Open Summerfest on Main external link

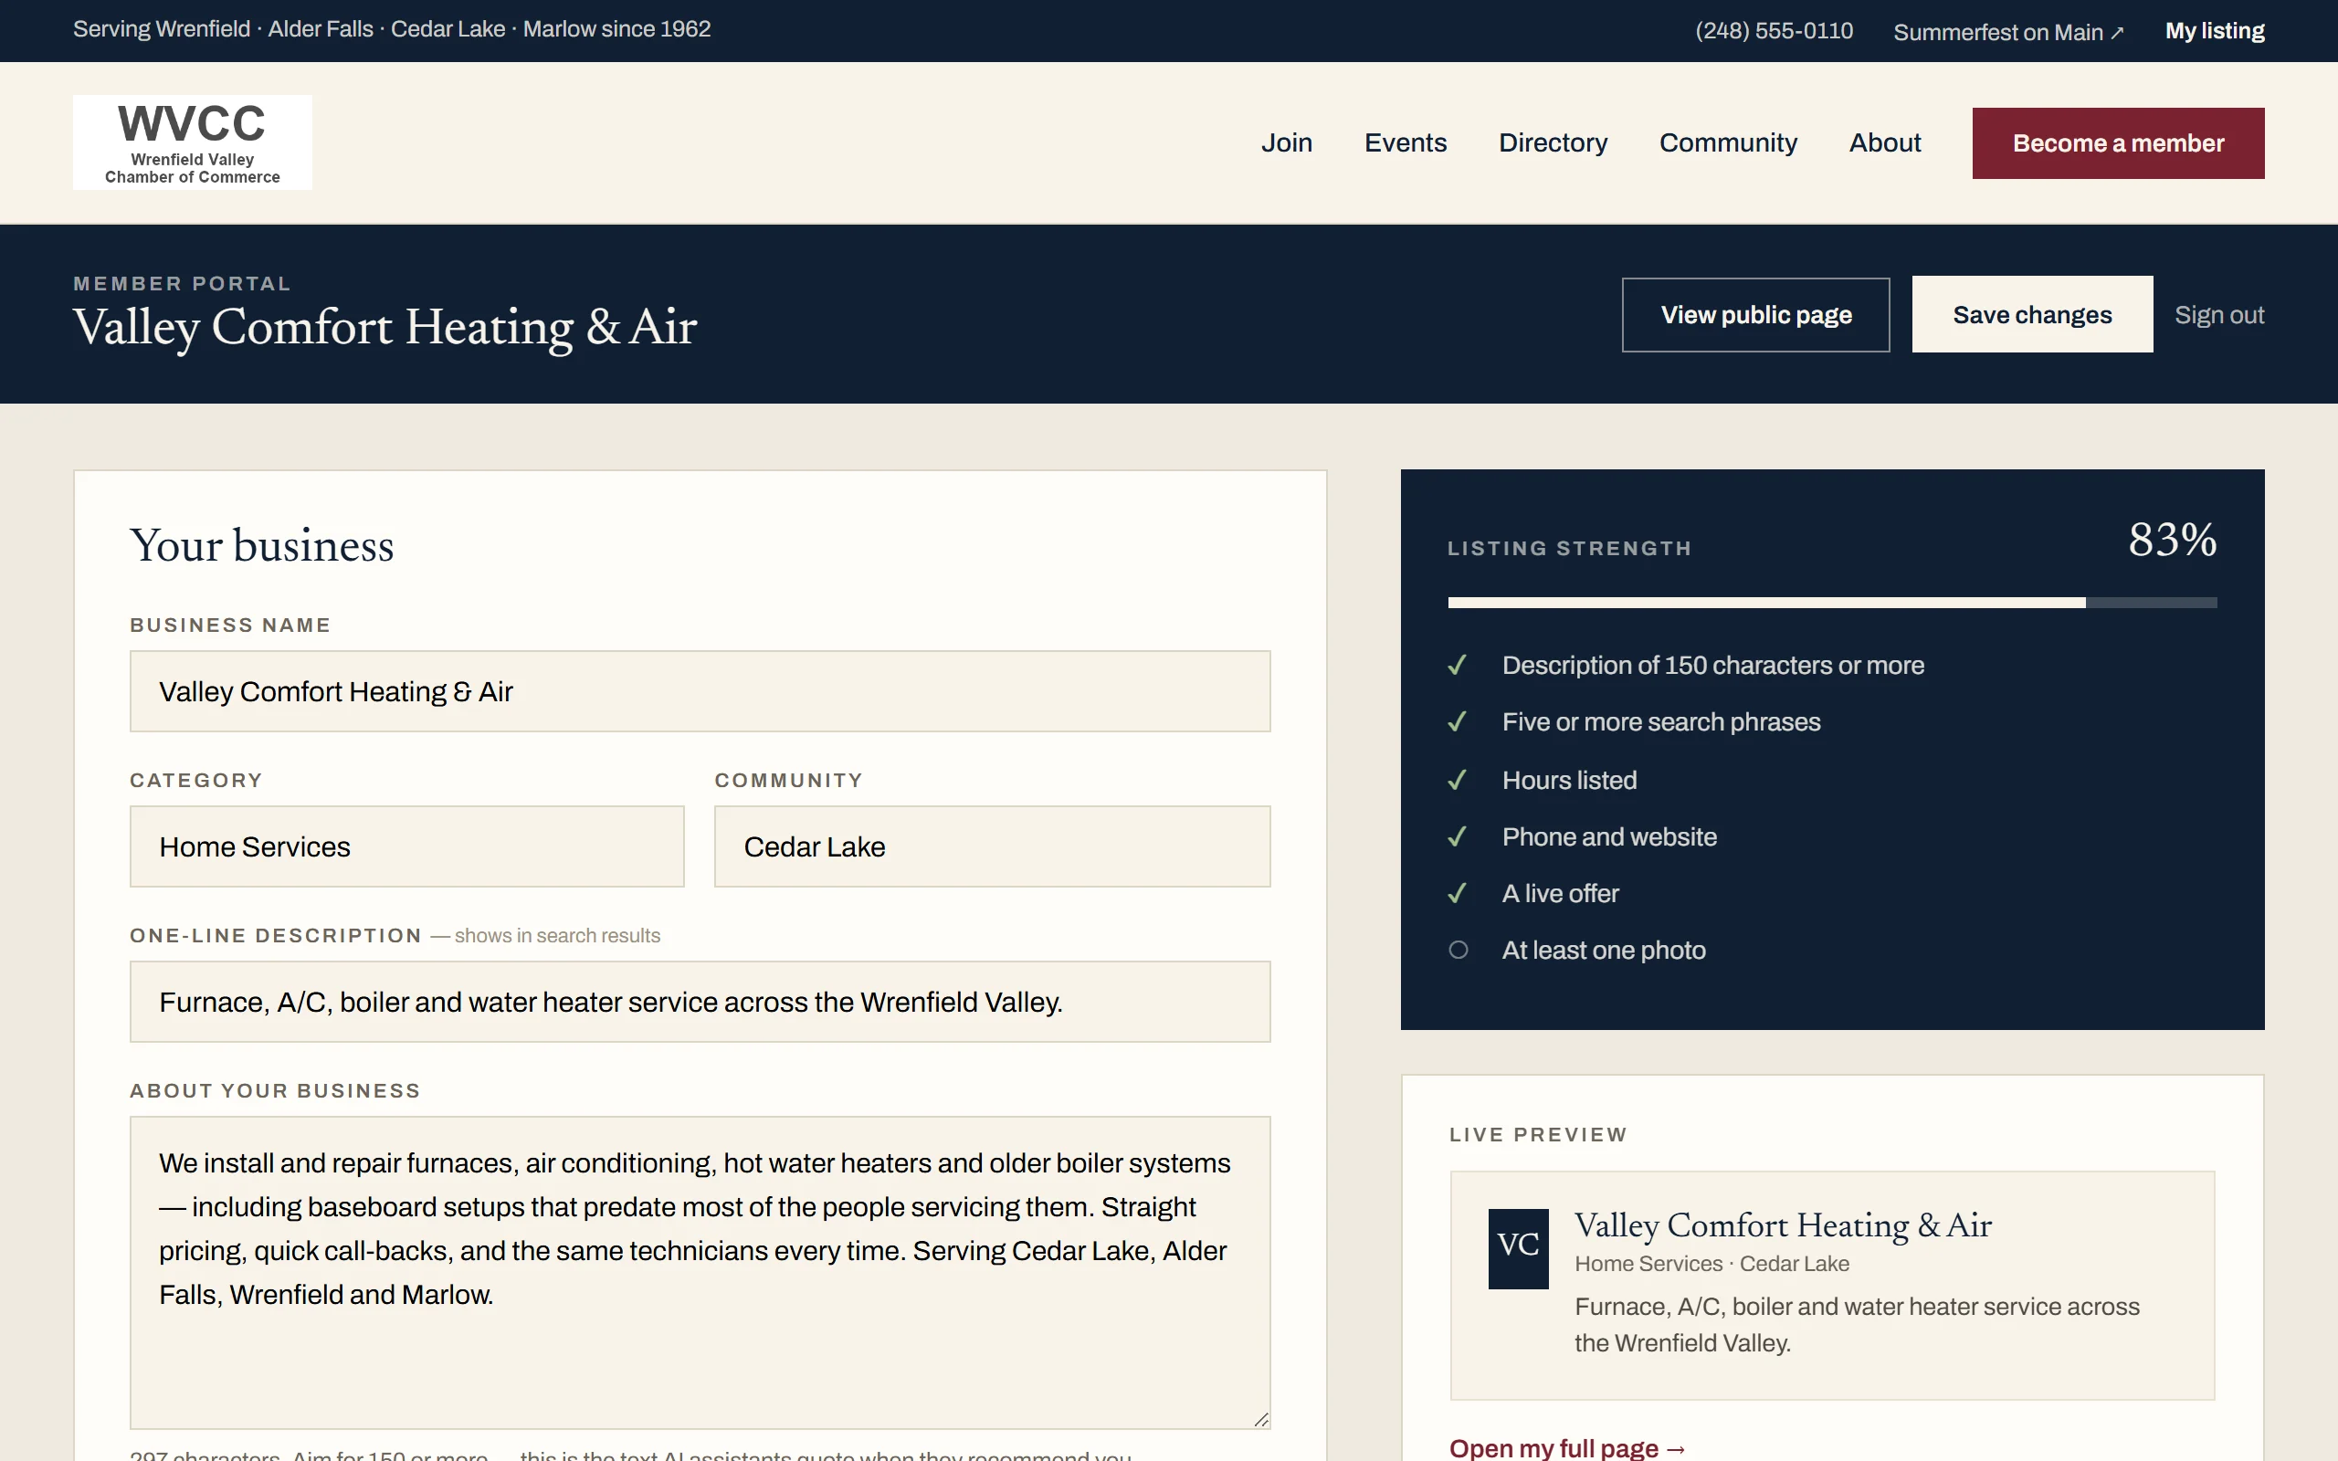tap(2008, 32)
